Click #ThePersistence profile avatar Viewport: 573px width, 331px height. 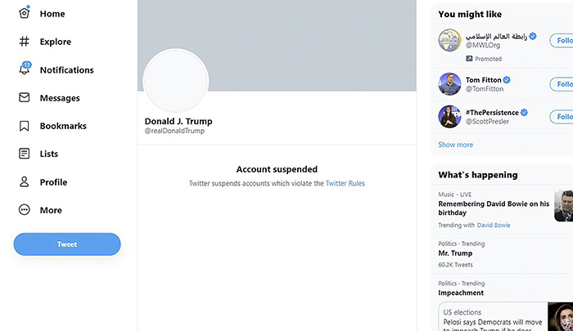pos(449,116)
